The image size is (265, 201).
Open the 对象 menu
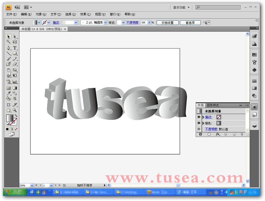[41, 14]
